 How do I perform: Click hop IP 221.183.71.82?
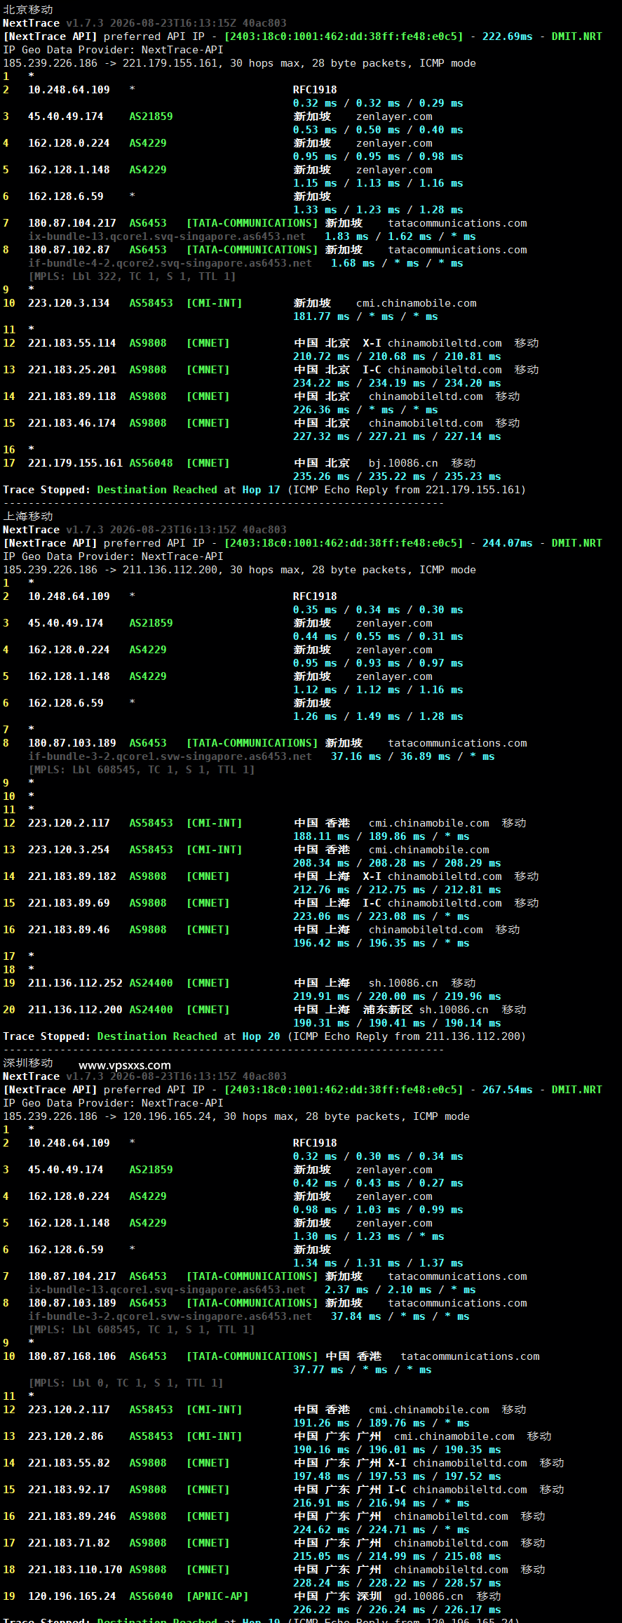point(69,1543)
